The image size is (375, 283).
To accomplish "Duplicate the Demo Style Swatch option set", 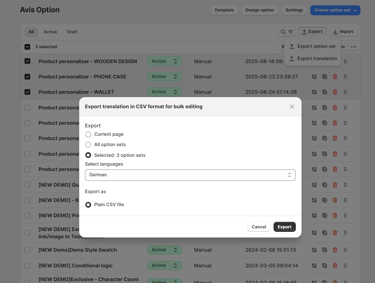I will (x=324, y=250).
